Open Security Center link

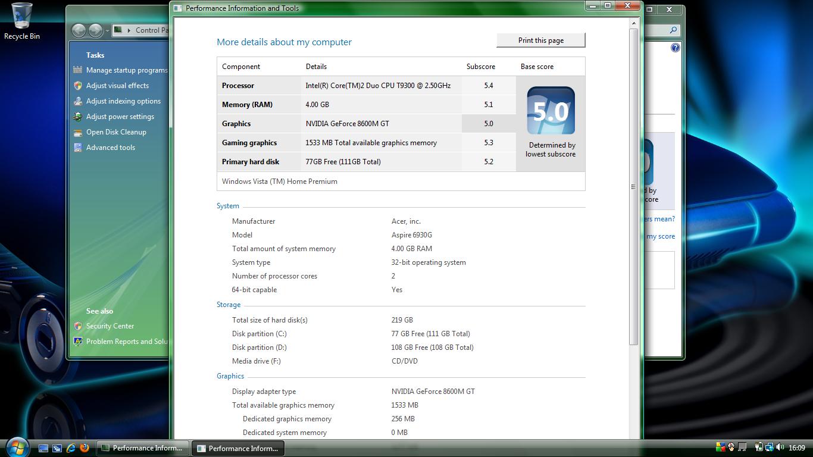tap(110, 326)
